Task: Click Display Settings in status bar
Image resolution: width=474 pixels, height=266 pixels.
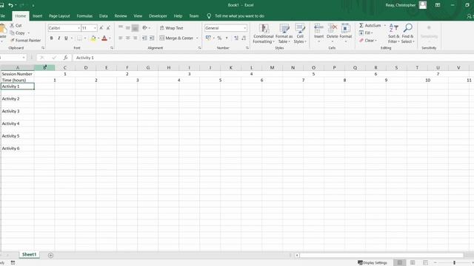Action: 372,263
